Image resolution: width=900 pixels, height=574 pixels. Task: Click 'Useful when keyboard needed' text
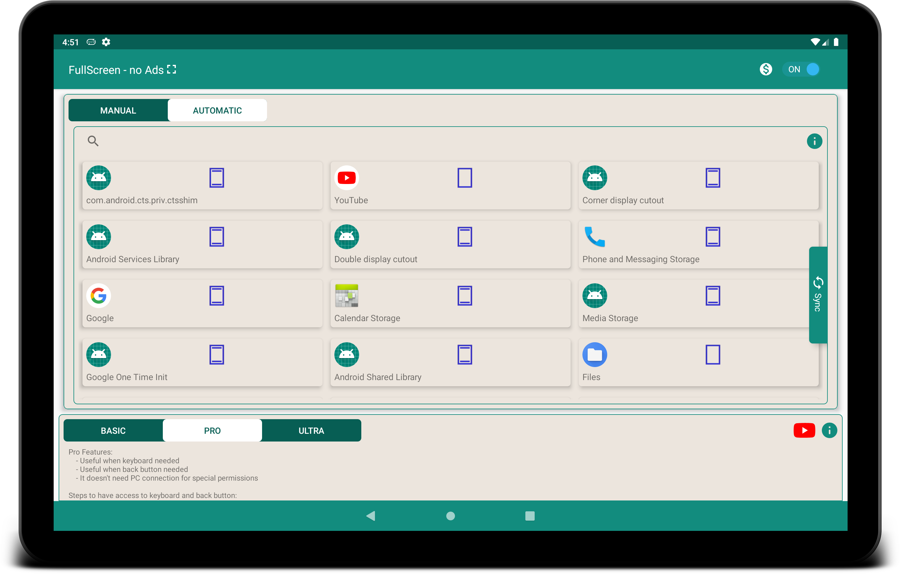(x=129, y=461)
